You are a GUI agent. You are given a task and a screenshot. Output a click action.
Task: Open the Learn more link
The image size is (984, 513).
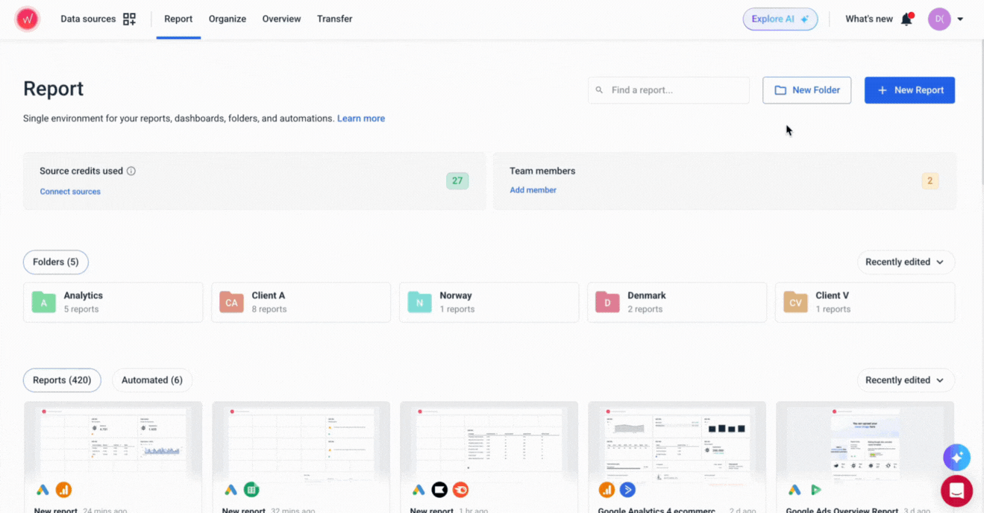tap(361, 118)
